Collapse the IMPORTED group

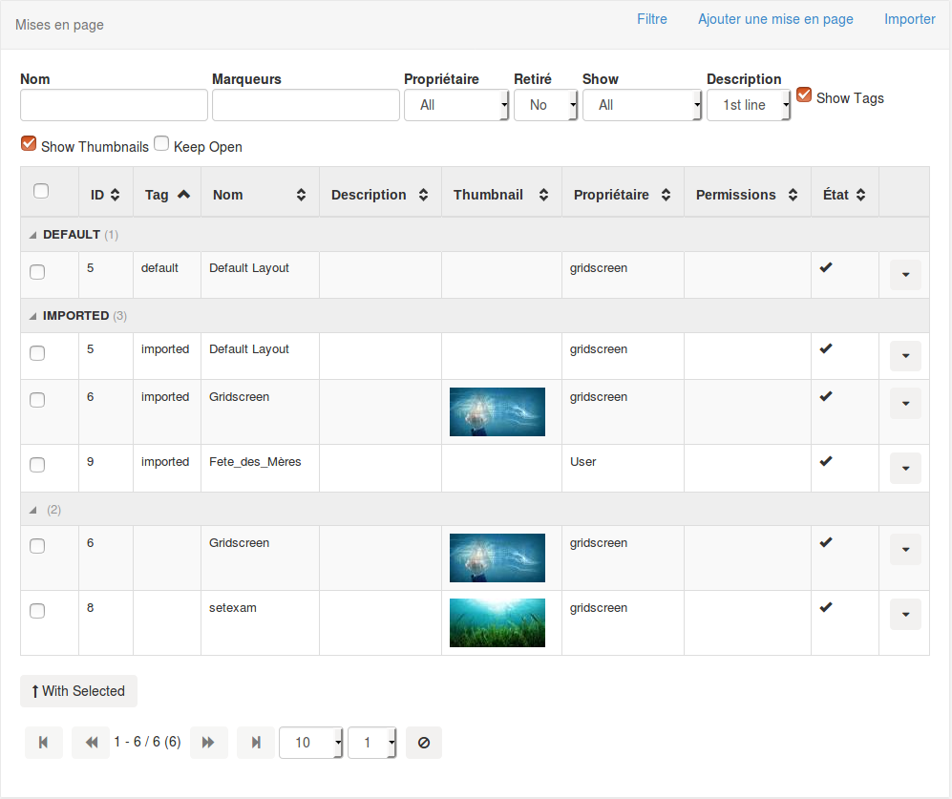[33, 316]
